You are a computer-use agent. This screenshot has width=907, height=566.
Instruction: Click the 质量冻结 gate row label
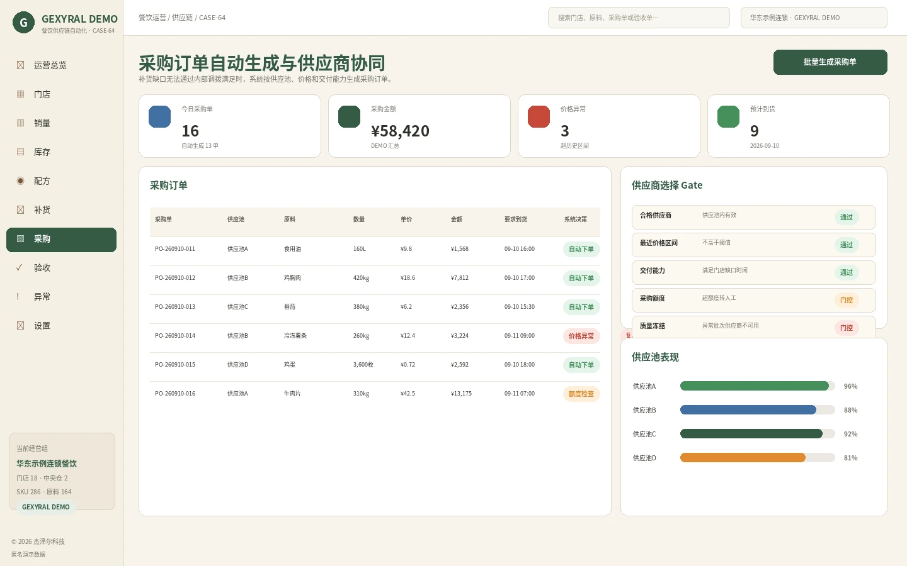(x=653, y=326)
